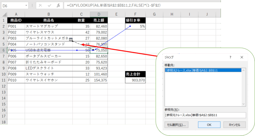255x136 pixels.
Task: Select row 6 header
Action: tap(4, 50)
